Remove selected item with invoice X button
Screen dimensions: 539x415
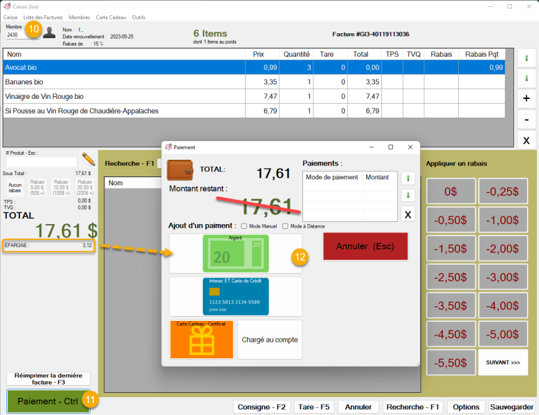click(x=527, y=140)
